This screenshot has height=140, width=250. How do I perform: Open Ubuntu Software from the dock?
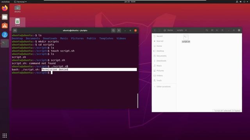coord(5,26)
